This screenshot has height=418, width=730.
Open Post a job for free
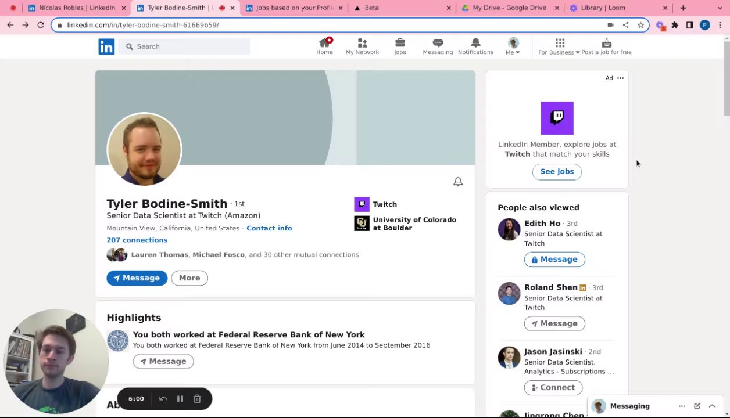[606, 46]
